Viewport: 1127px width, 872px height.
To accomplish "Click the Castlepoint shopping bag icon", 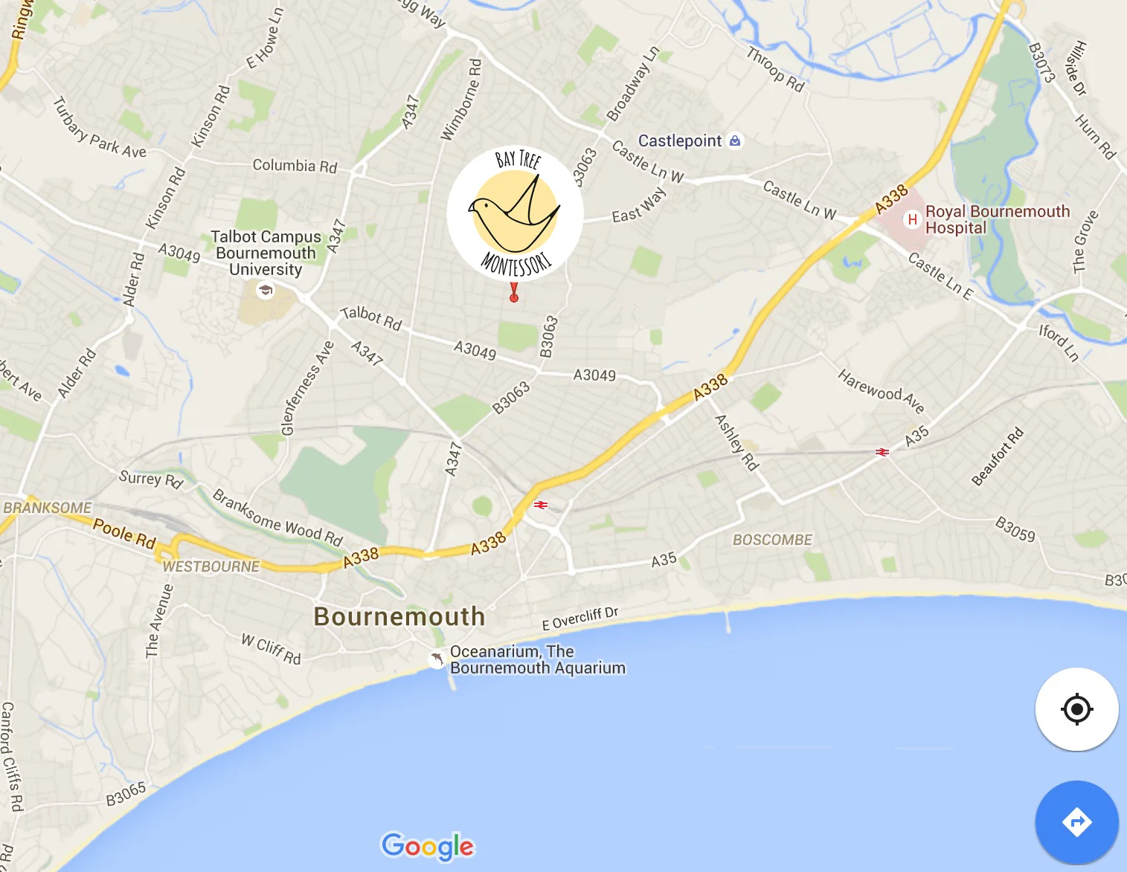I will point(735,141).
